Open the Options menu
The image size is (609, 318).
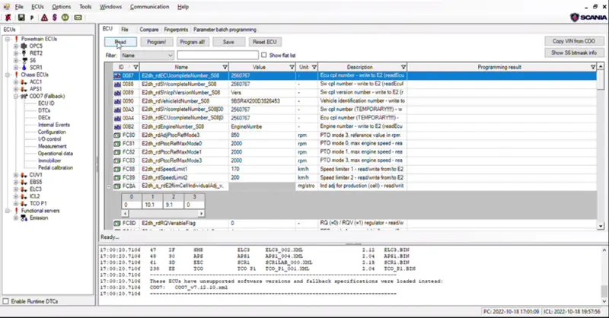(x=62, y=7)
